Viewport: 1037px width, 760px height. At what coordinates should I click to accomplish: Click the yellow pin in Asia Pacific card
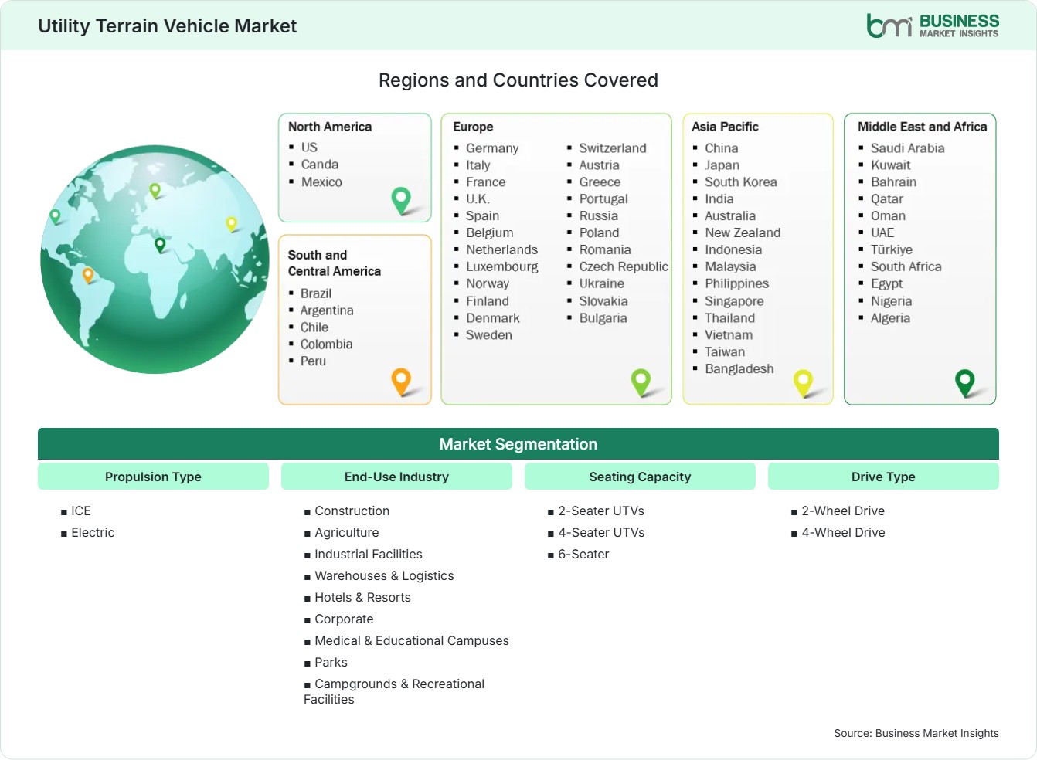point(803,382)
